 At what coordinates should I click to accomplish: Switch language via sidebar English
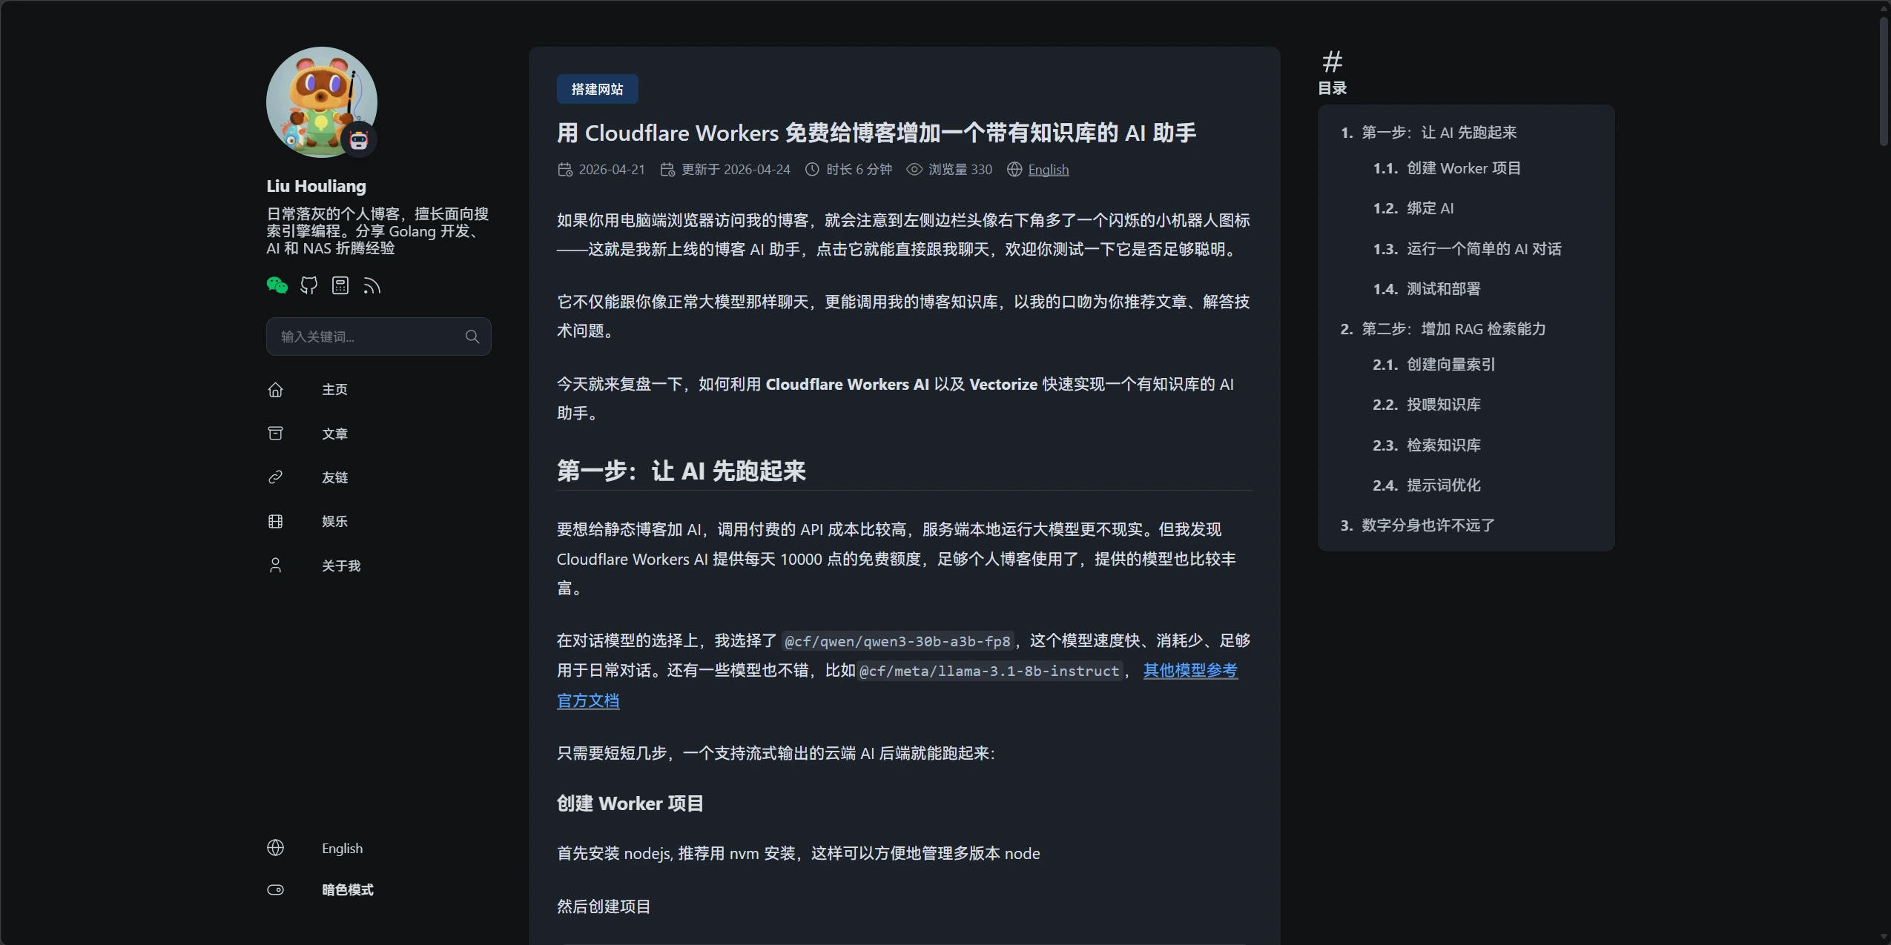(x=343, y=848)
